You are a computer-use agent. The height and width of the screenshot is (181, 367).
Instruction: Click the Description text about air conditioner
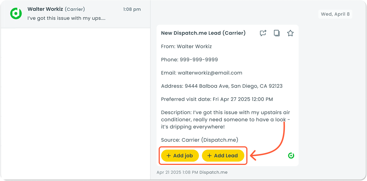click(225, 120)
